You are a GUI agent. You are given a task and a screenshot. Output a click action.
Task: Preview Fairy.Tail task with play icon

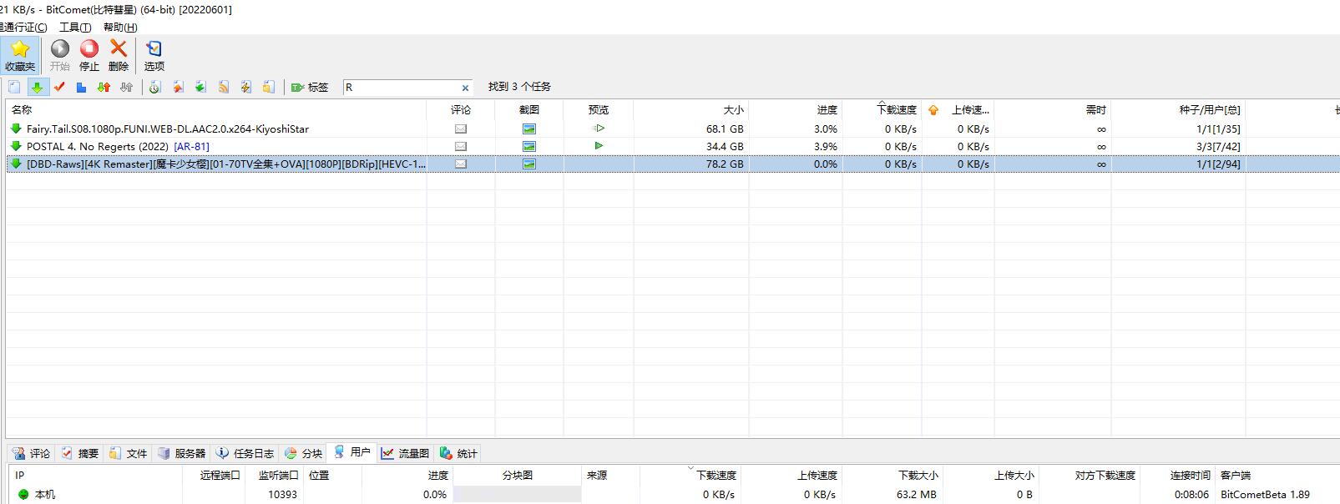[599, 129]
